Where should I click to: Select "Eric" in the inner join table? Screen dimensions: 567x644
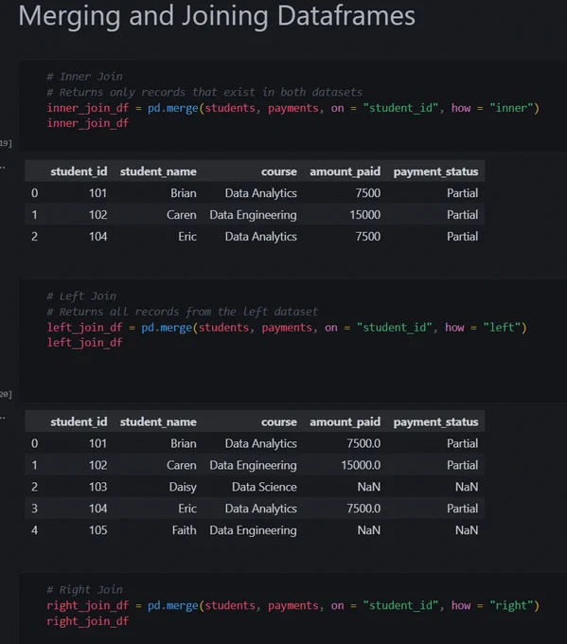point(187,237)
